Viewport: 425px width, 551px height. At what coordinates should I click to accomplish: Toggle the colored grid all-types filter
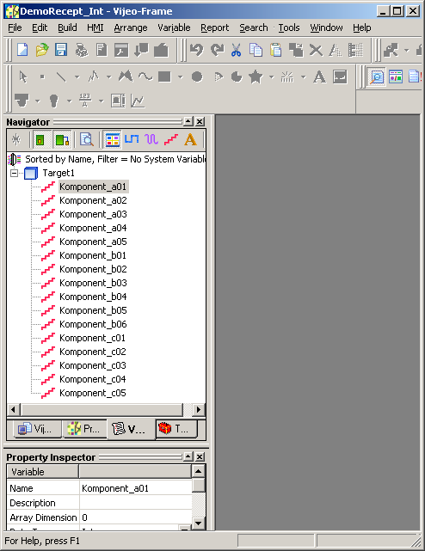pyautogui.click(x=112, y=139)
